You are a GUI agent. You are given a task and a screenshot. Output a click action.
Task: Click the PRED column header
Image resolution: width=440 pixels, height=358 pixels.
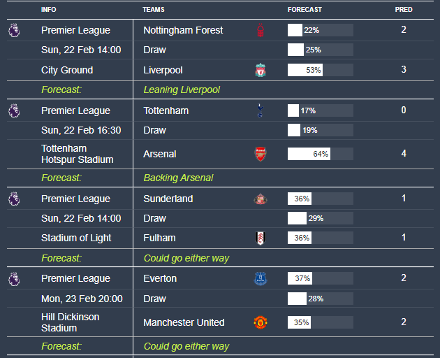tap(404, 10)
